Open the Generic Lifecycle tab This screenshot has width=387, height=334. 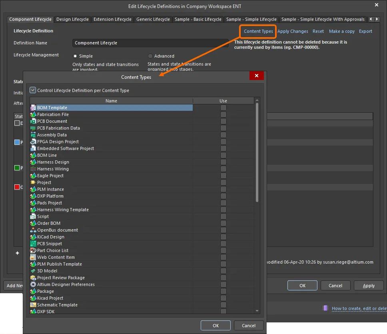(153, 19)
